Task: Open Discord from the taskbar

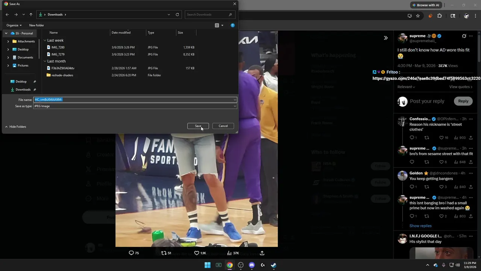Action: tap(252, 265)
